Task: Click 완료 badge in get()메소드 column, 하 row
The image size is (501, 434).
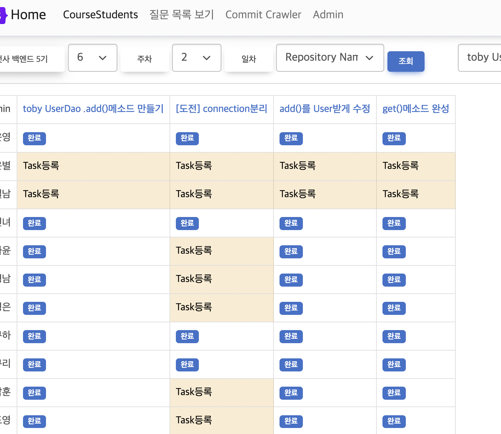Action: (394, 336)
